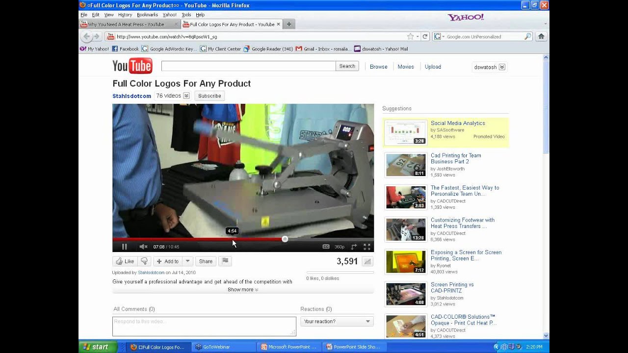Image resolution: width=628 pixels, height=353 pixels.
Task: Unmute the video with the speaker icon
Action: (x=143, y=247)
